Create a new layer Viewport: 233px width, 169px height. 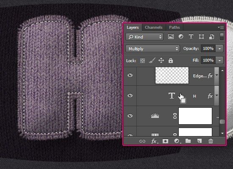[x=200, y=141]
